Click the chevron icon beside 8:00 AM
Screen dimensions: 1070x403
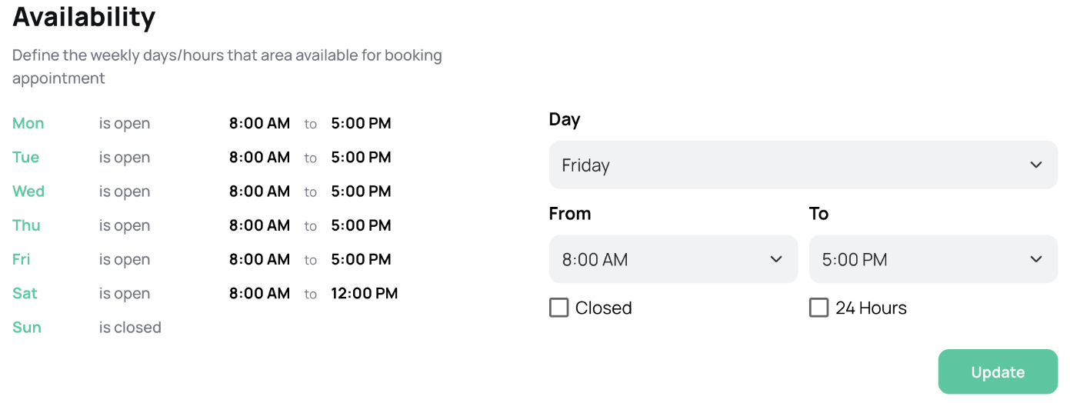coord(775,259)
